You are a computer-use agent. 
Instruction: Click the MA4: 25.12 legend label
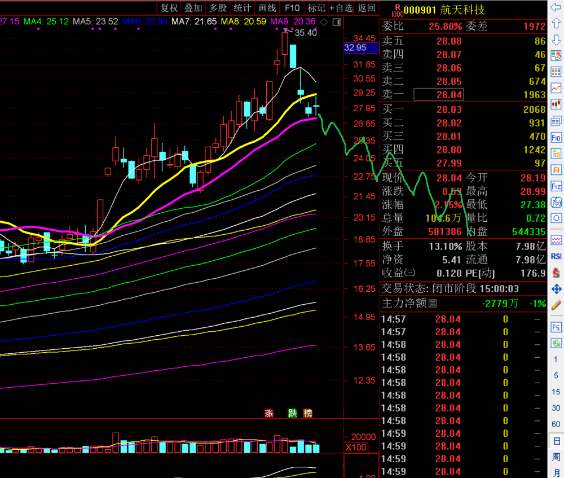(x=46, y=21)
